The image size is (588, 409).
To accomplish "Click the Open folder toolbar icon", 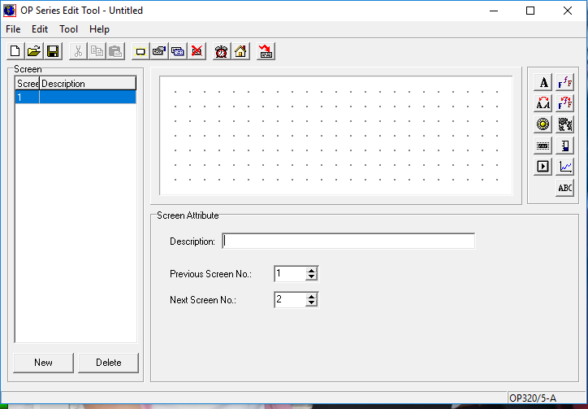I will [x=33, y=51].
